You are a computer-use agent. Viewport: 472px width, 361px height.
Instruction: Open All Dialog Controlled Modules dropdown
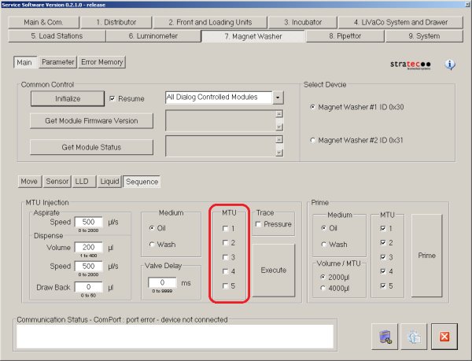click(x=278, y=98)
